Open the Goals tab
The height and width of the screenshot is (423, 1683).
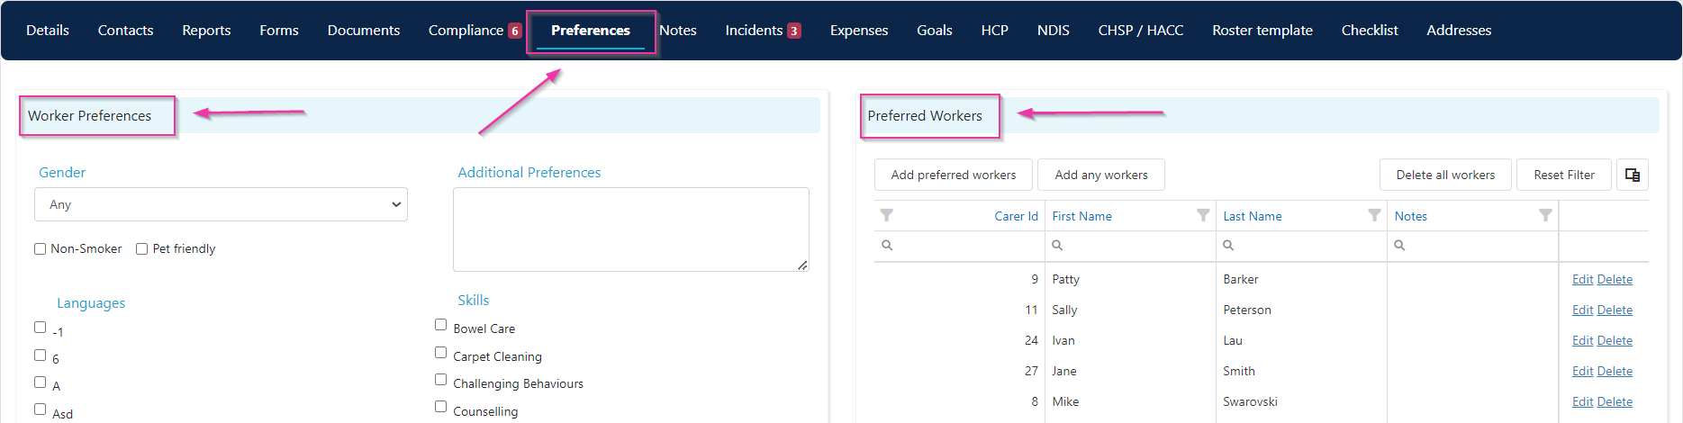[x=935, y=31]
